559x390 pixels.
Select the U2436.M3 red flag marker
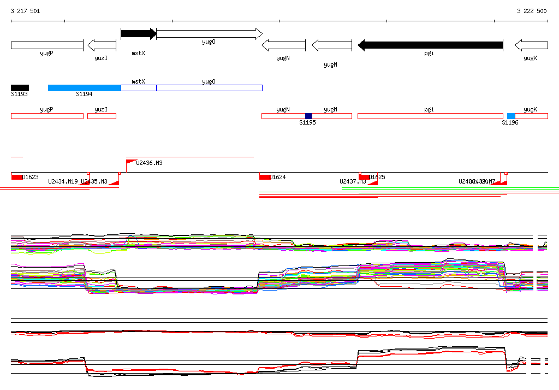[x=131, y=162]
